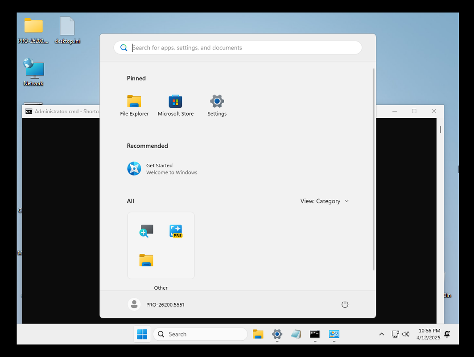Open File Explorer from the Pinned section
474x357 pixels.
pos(134,106)
